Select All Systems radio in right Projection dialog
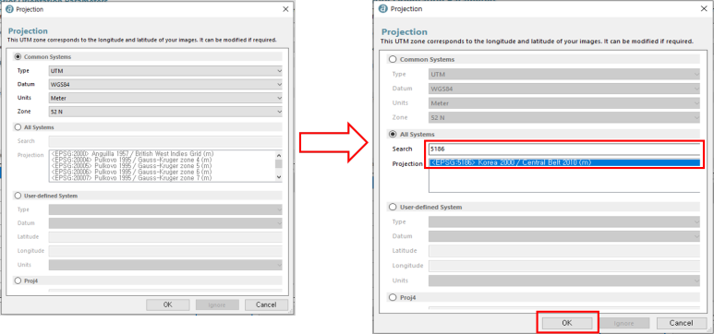 point(393,134)
